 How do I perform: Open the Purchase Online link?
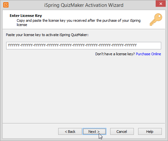point(148,54)
